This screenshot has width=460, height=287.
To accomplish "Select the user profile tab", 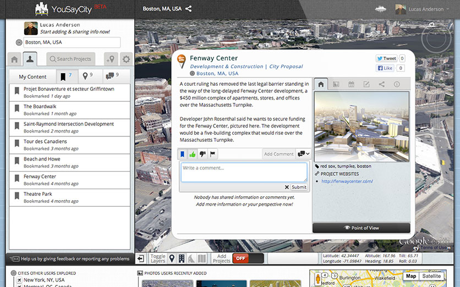I will tap(30, 59).
